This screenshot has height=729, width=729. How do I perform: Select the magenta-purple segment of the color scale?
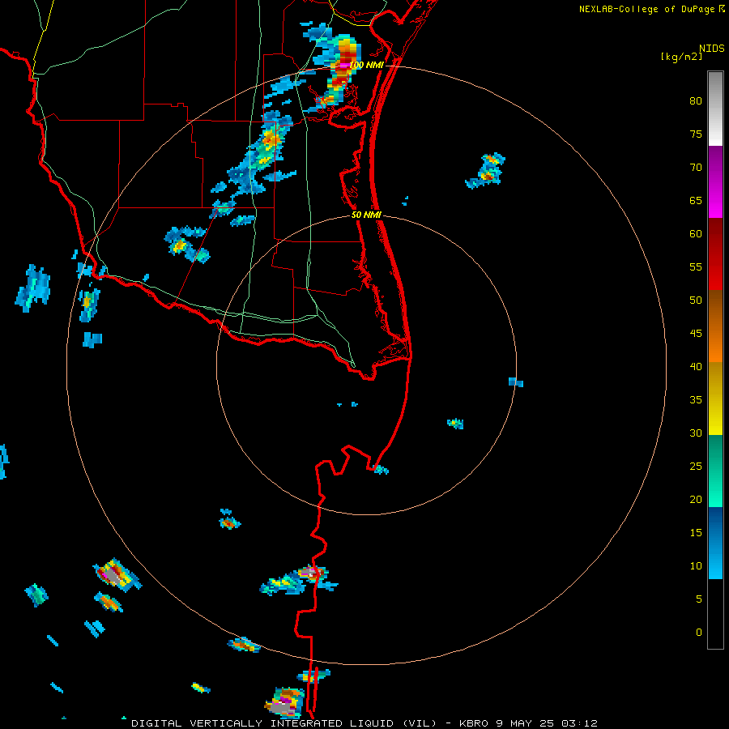715,182
